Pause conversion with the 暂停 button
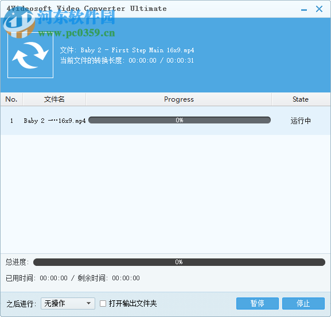 pyautogui.click(x=258, y=303)
